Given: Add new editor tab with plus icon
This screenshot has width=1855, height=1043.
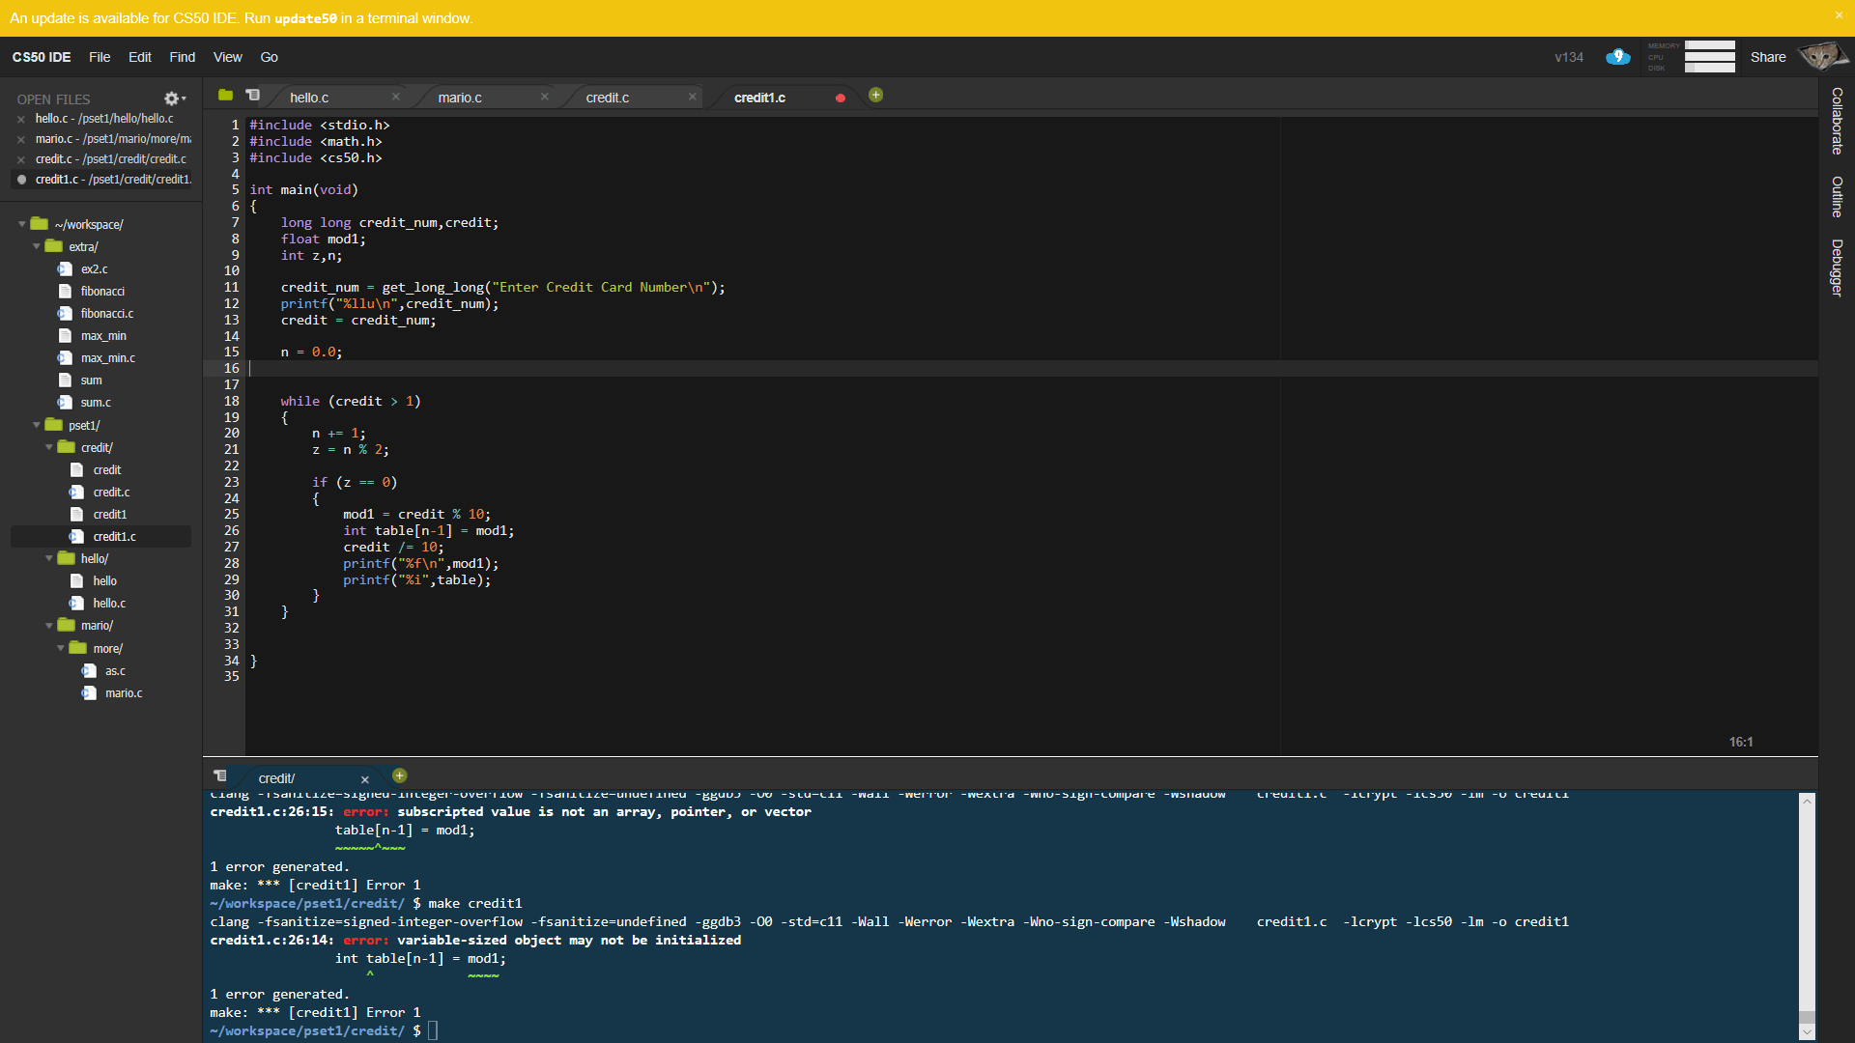Looking at the screenshot, I should click(x=875, y=95).
